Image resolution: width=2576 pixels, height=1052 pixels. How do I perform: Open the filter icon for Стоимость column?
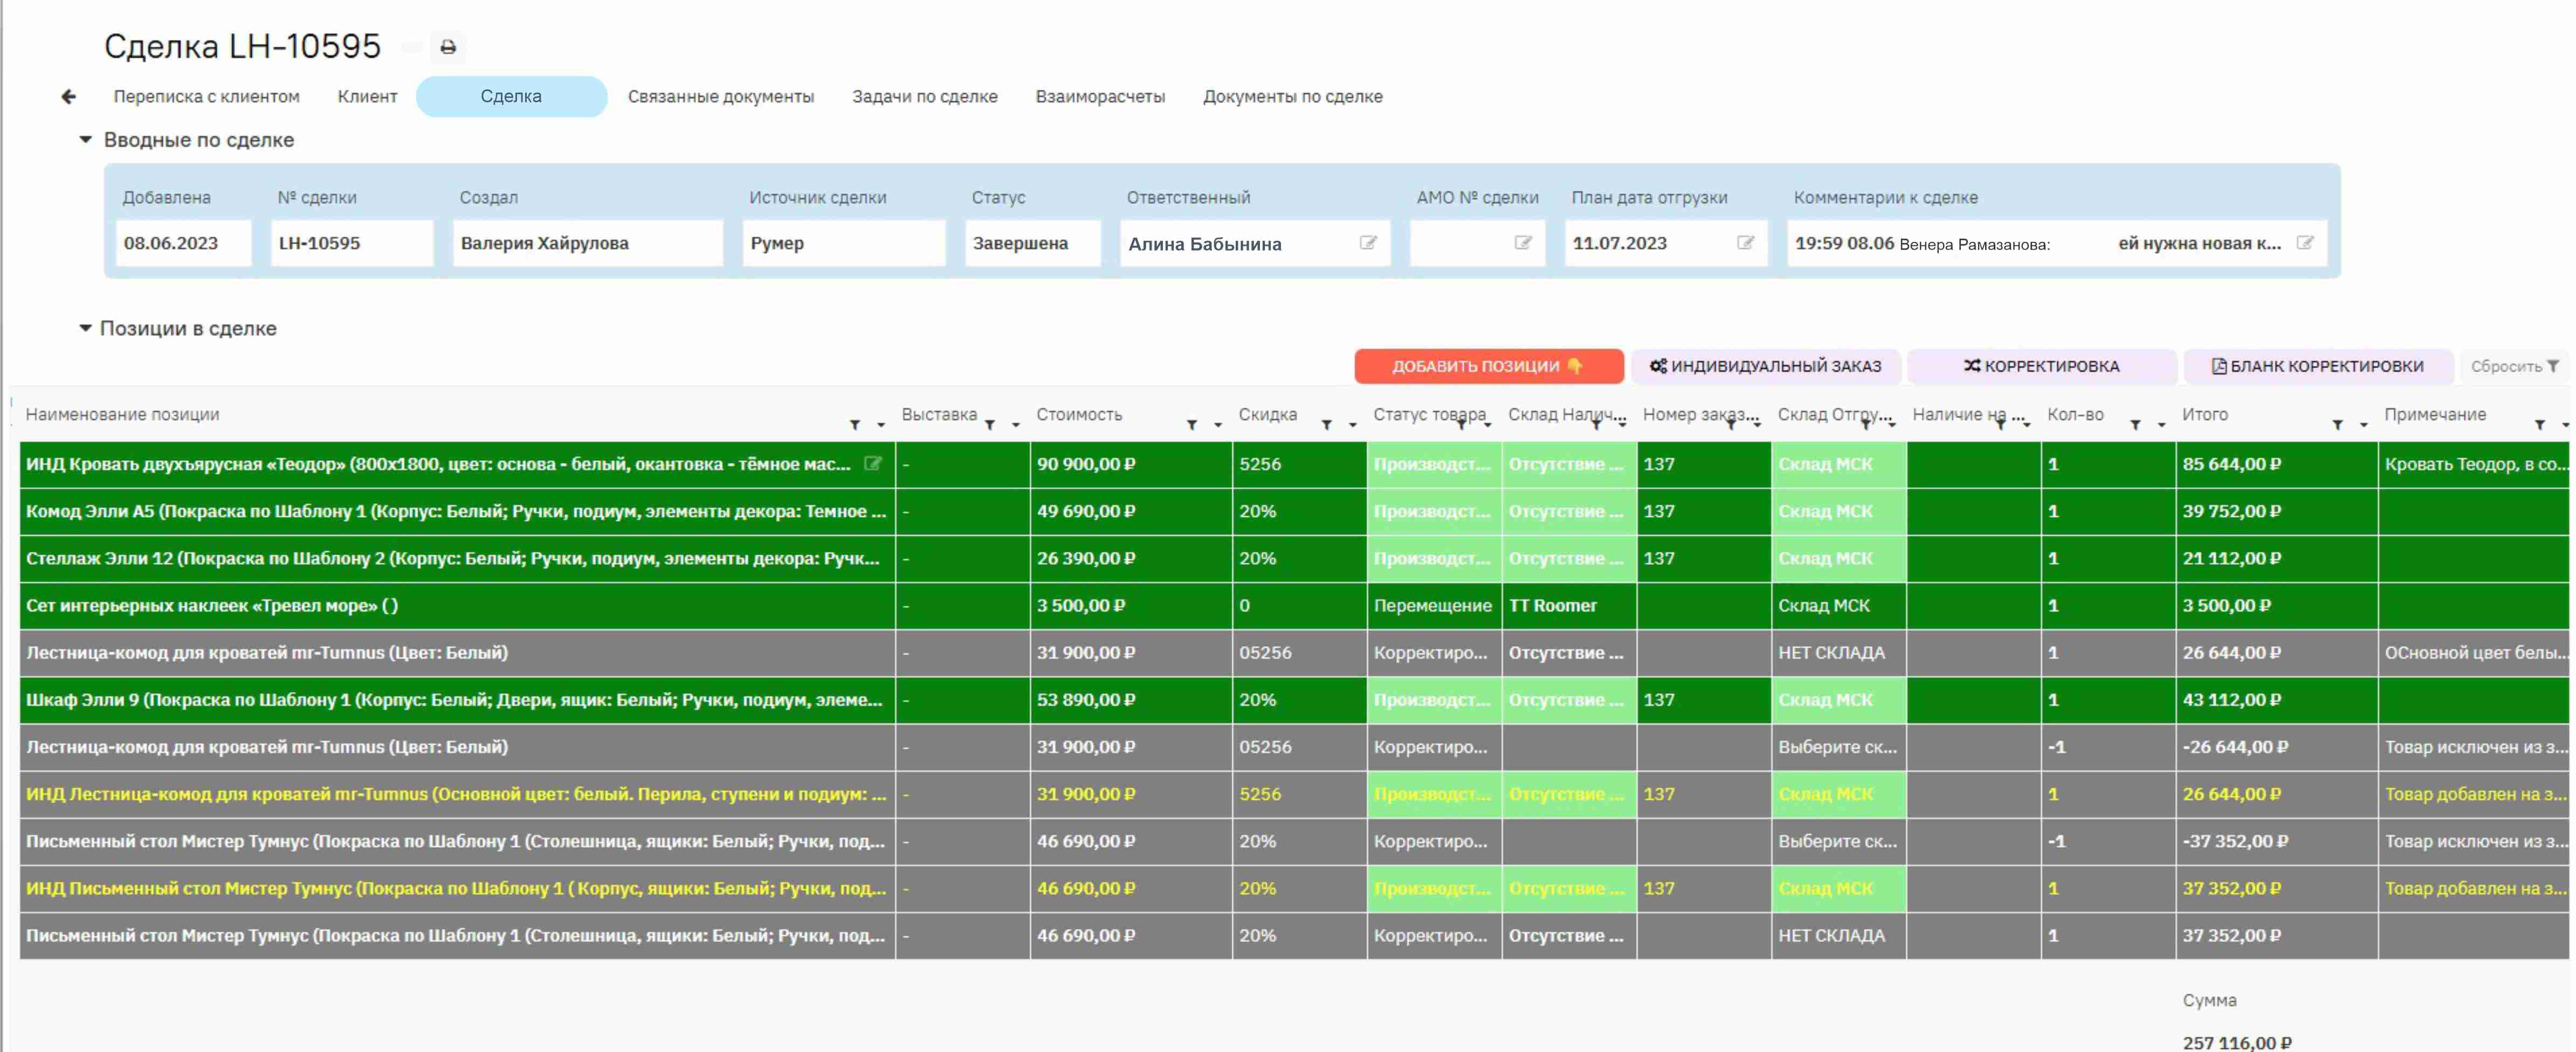click(x=1192, y=425)
